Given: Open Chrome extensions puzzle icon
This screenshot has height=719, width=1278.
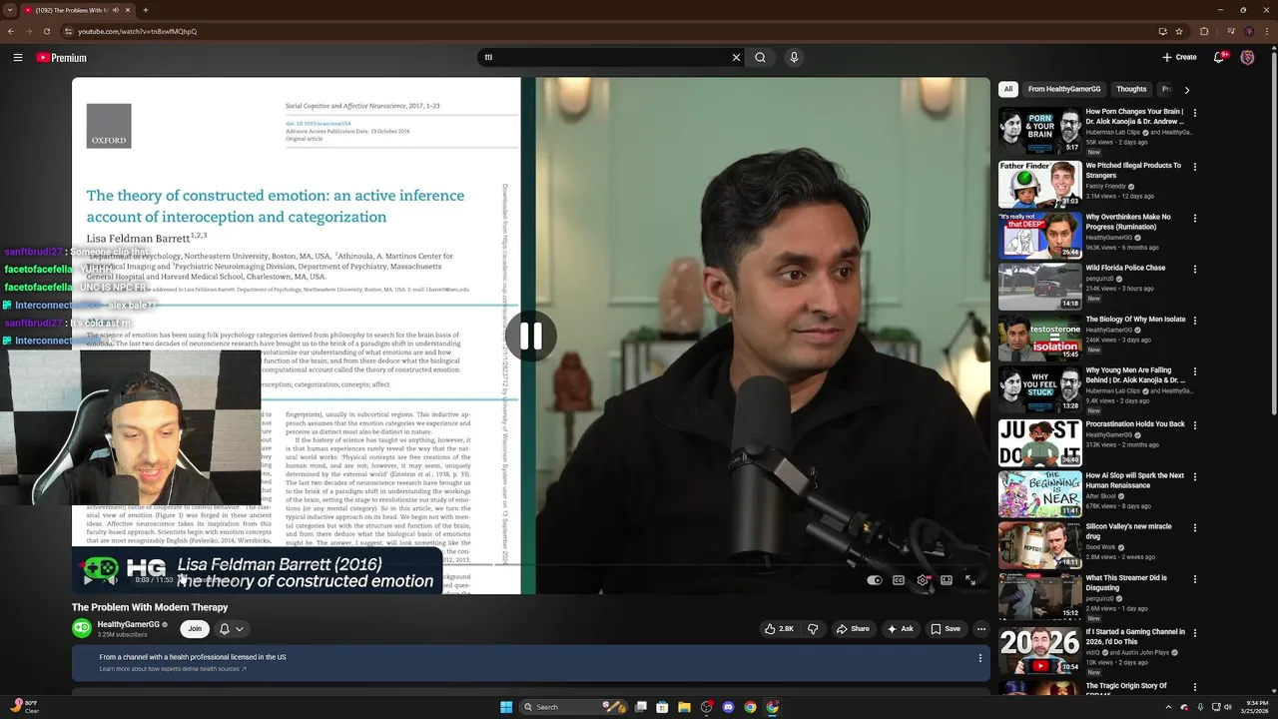Looking at the screenshot, I should point(1206,31).
